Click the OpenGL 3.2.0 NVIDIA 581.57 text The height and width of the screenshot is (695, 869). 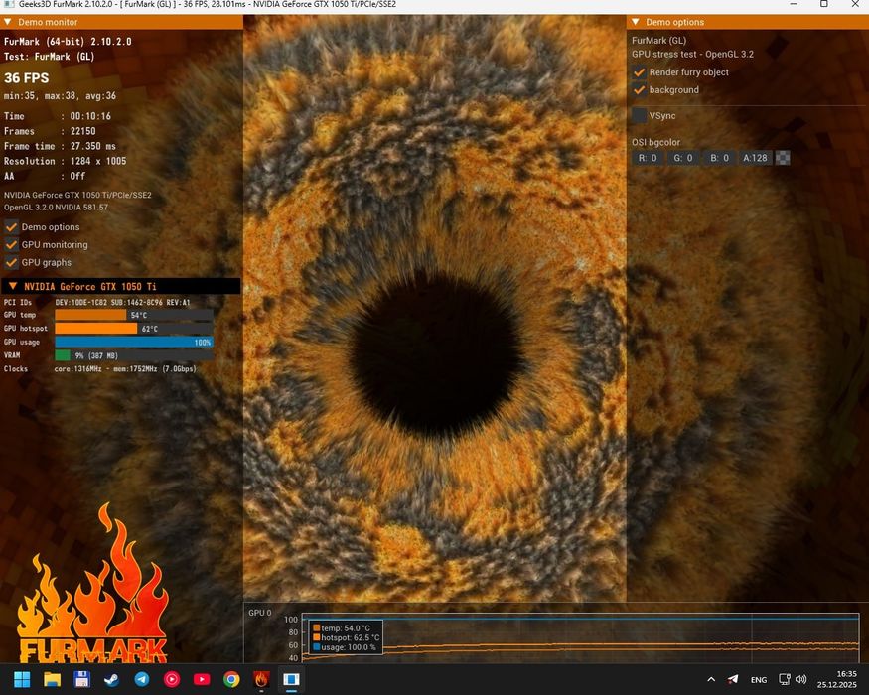(x=56, y=208)
